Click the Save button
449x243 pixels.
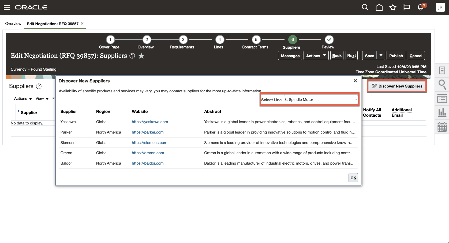coord(369,56)
